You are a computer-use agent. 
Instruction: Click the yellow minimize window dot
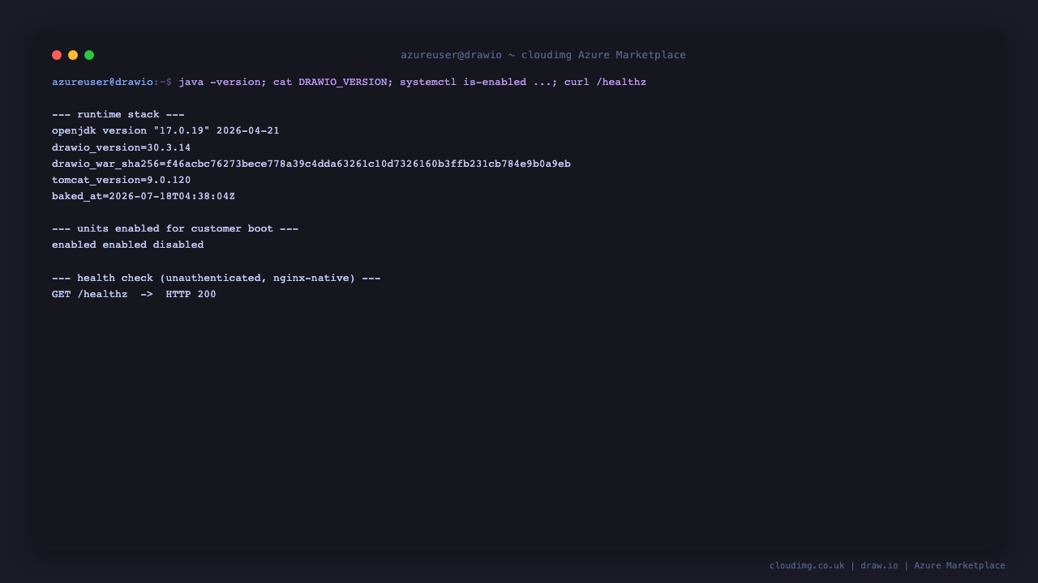pos(73,55)
